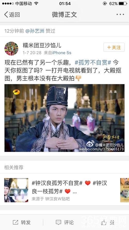Open the #孤芳不自赏# hashtag link
The image size is (129, 230).
point(93,63)
